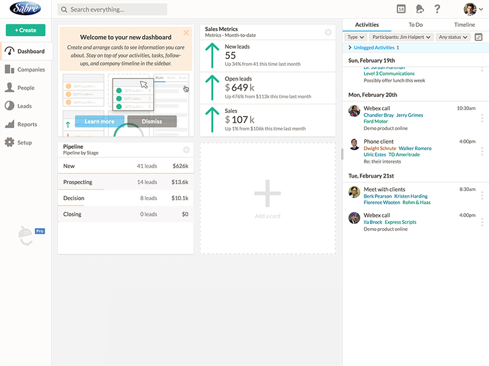Click the acorn Pro icon

tap(31, 235)
